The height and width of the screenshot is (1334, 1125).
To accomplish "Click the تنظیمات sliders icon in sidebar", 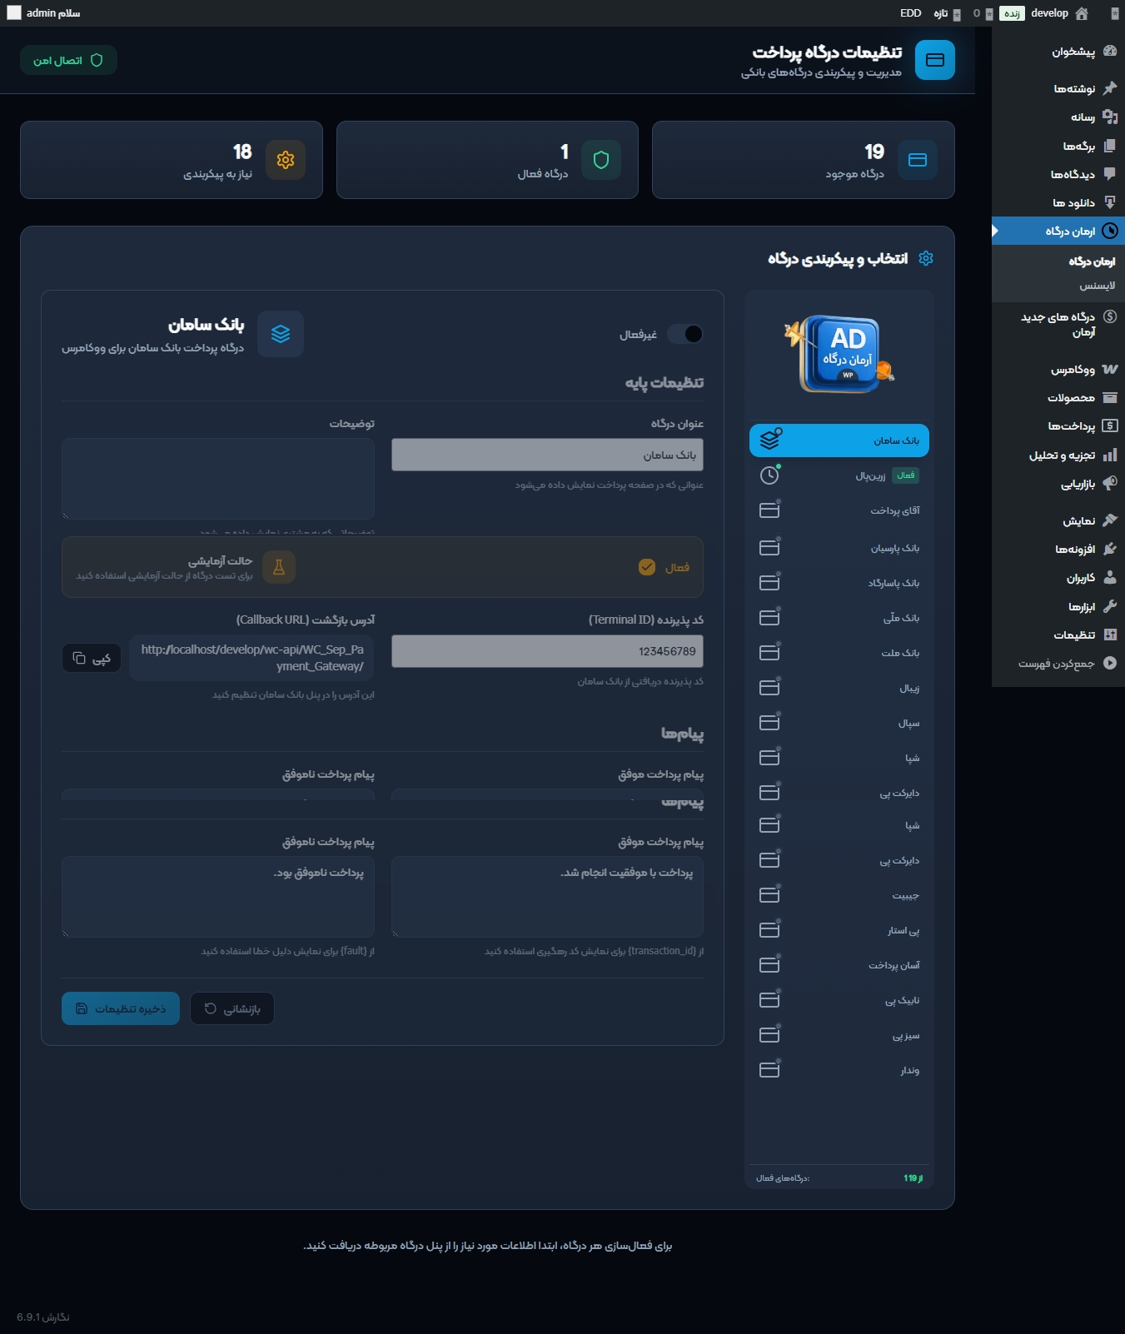I will (x=1109, y=635).
